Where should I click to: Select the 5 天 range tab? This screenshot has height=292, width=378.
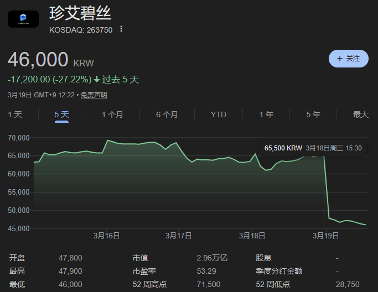(x=61, y=114)
